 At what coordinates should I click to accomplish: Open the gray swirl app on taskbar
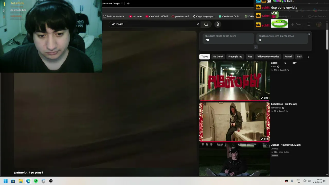tap(43, 181)
